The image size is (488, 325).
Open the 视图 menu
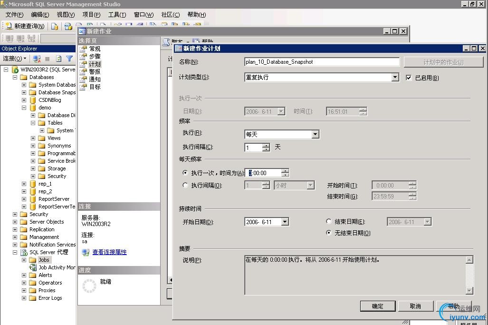(66, 15)
